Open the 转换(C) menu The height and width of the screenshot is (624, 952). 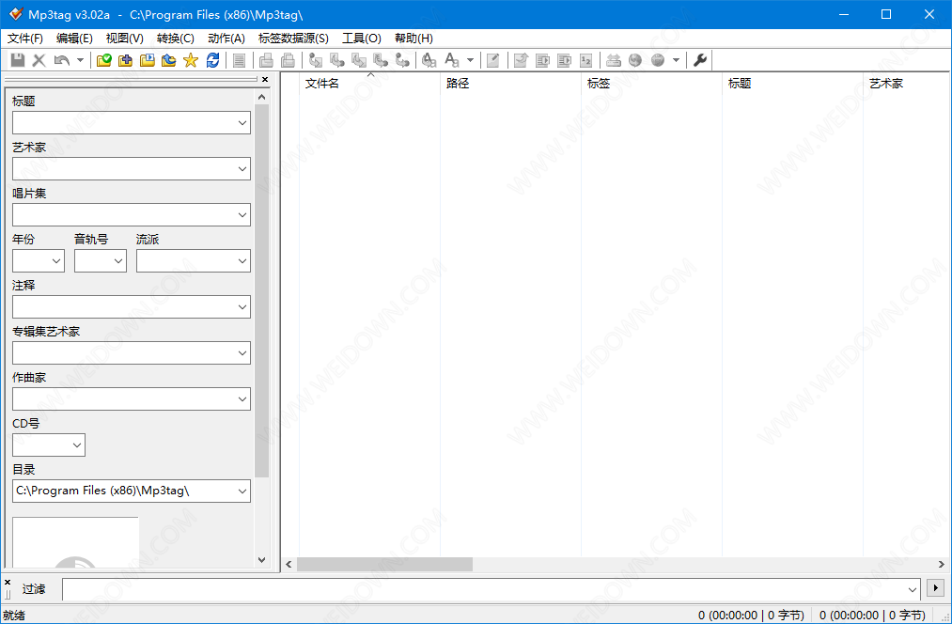coord(175,39)
